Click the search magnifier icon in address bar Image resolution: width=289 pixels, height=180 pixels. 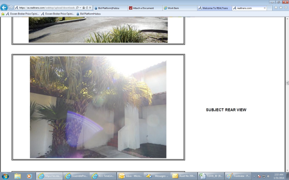(x=77, y=8)
